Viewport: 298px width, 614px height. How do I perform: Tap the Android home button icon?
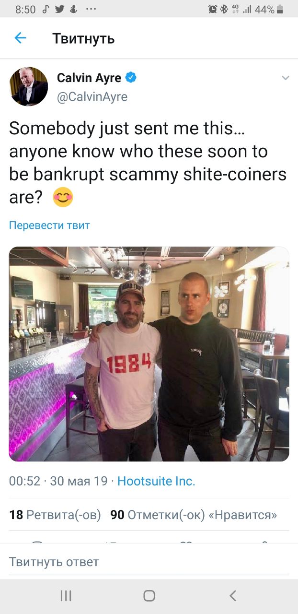[149, 596]
